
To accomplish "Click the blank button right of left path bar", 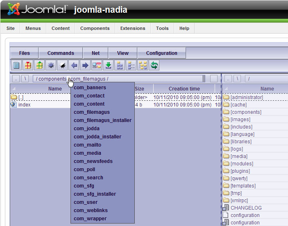I will click(214, 79).
